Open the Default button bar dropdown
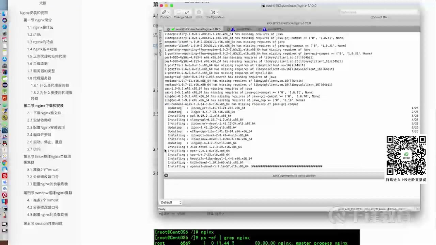This screenshot has width=436, height=245. (171, 202)
